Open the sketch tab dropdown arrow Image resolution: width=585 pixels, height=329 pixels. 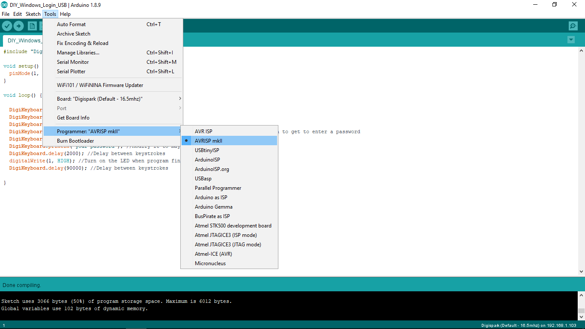click(571, 39)
